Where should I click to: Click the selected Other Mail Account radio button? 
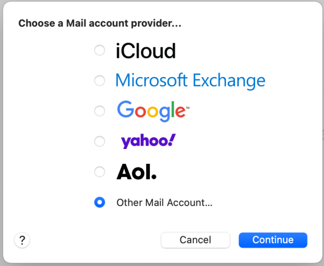point(99,202)
